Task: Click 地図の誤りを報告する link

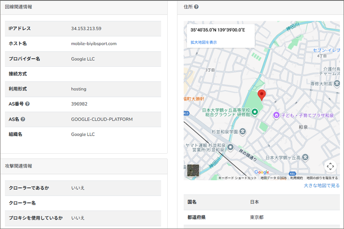Action: (322, 178)
